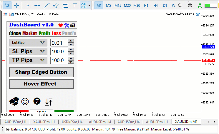Image resolution: width=219 pixels, height=134 pixels.
Task: Select the text label tool
Action: pyautogui.click(x=75, y=6)
